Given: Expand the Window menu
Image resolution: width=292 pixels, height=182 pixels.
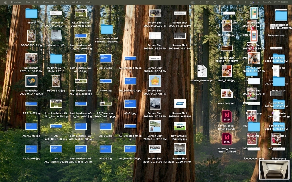Looking at the screenshot, I should point(76,2).
